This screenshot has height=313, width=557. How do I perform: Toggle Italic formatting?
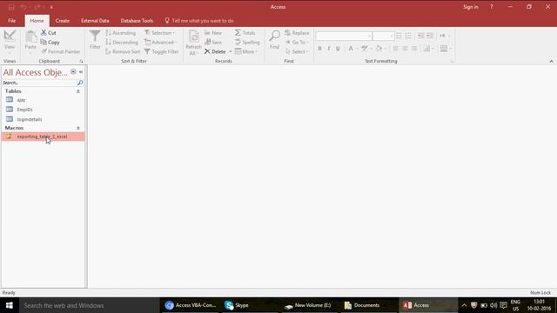(x=329, y=49)
